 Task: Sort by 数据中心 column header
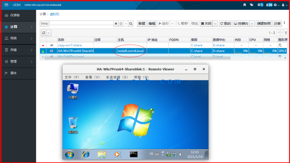pos(219,40)
